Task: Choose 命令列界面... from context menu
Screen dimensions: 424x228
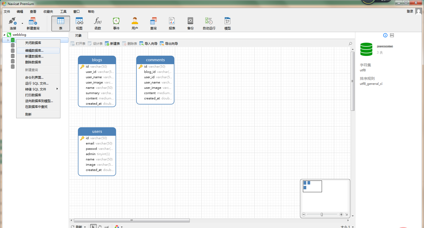Action: tap(38, 77)
